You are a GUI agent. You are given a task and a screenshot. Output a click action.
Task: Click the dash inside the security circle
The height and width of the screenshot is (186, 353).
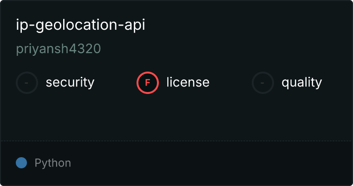click(26, 83)
